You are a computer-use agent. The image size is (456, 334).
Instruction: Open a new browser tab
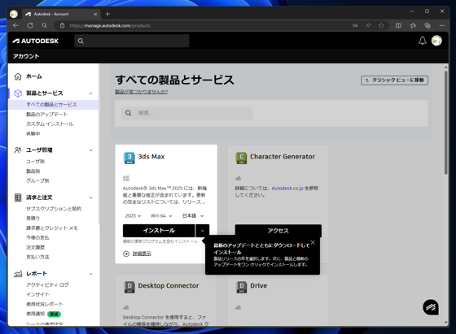pyautogui.click(x=107, y=14)
